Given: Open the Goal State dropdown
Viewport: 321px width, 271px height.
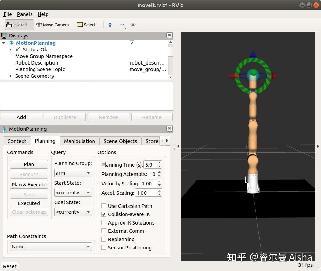Looking at the screenshot, I should (x=73, y=212).
